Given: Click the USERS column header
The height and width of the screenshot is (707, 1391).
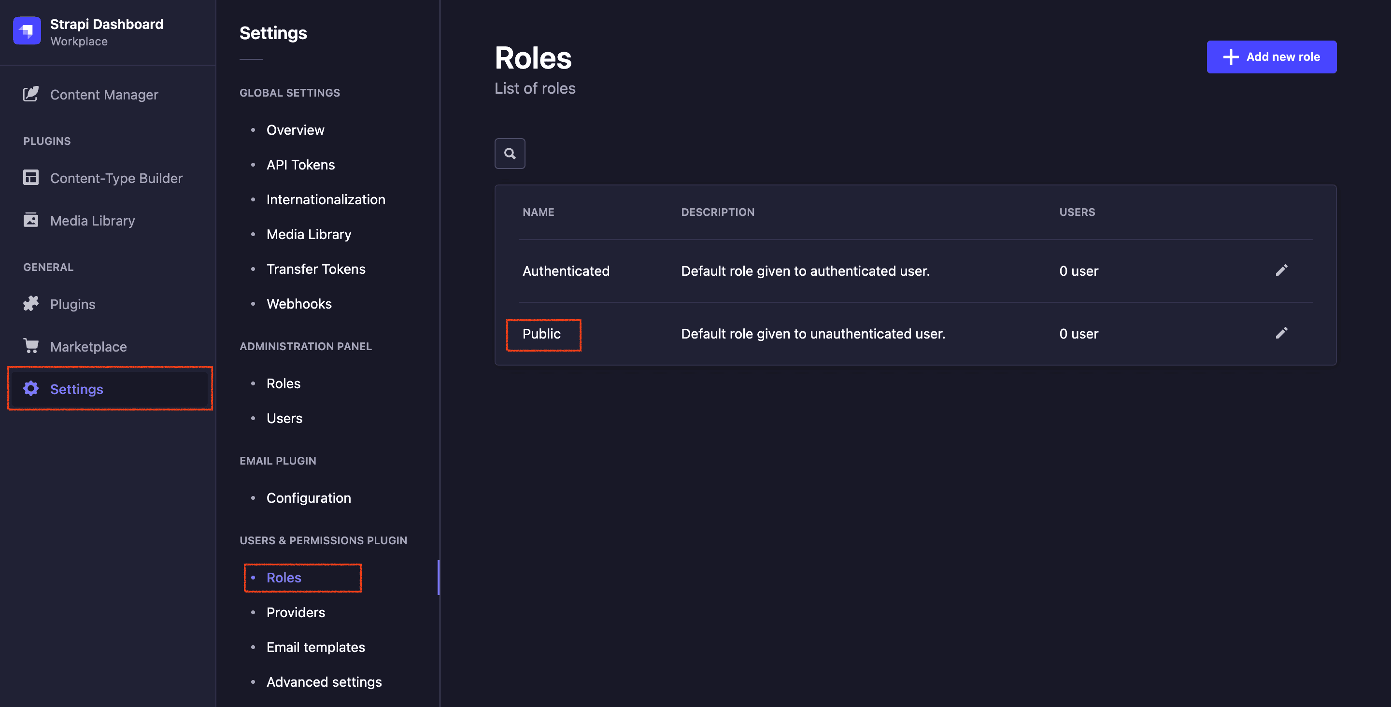Looking at the screenshot, I should [1077, 212].
